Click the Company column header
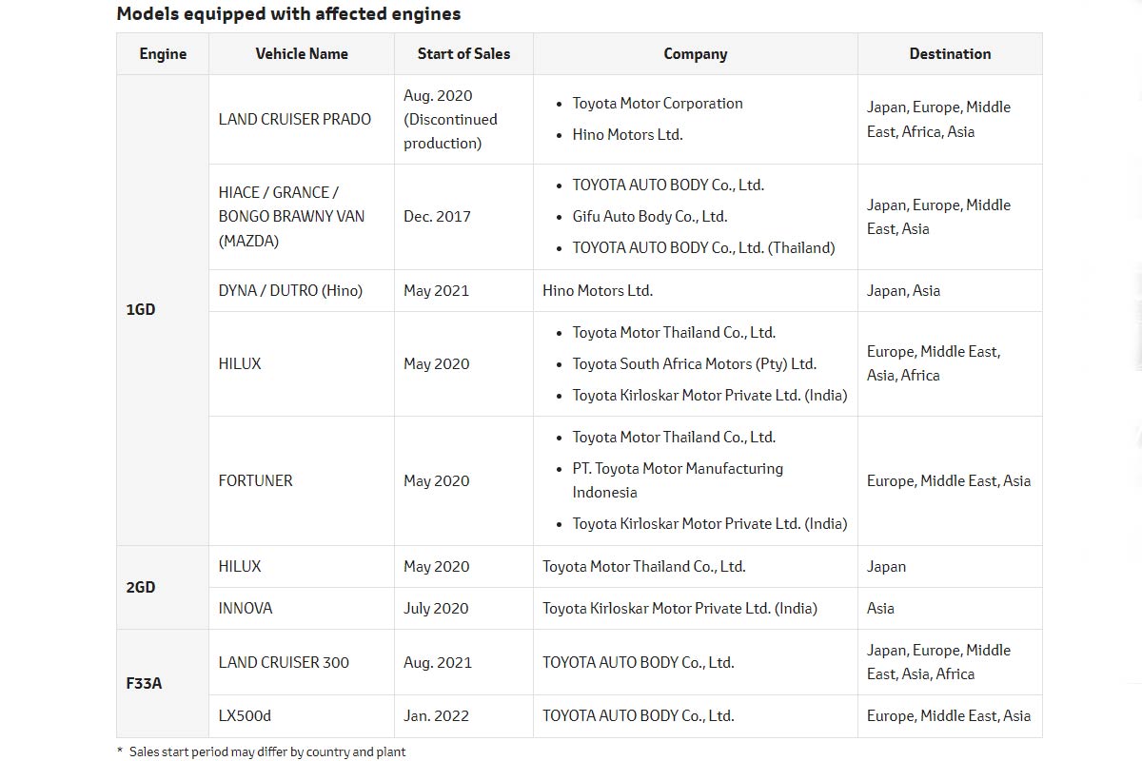 695,54
